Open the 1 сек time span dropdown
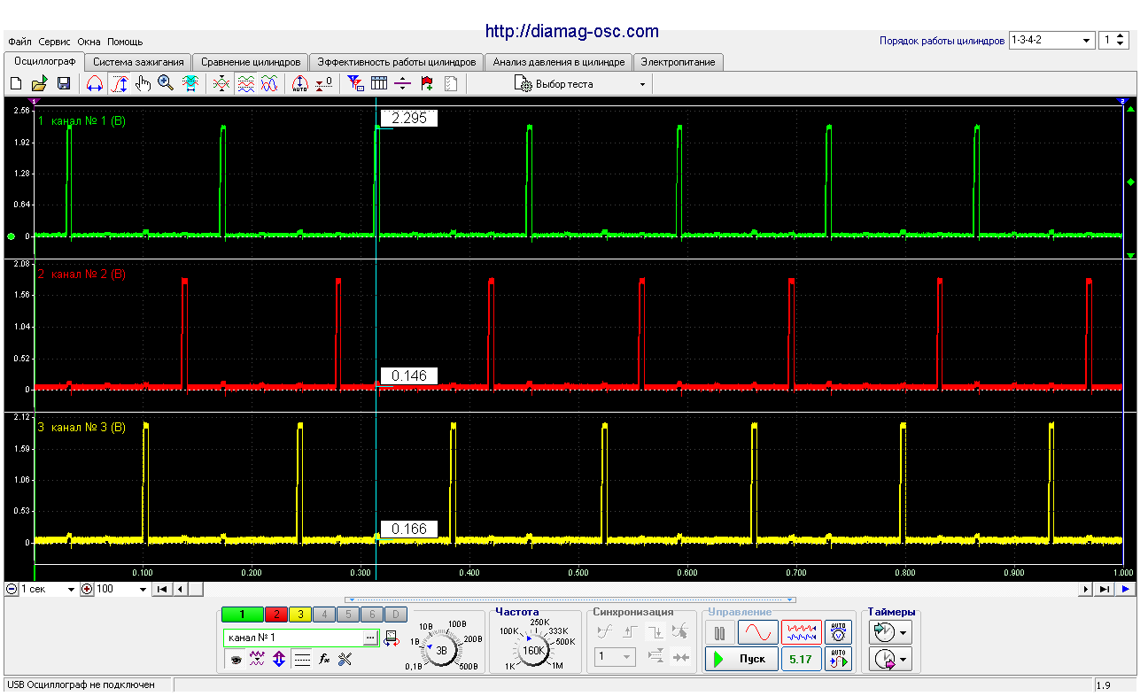Screen dimensions: 1148x696 (47, 589)
